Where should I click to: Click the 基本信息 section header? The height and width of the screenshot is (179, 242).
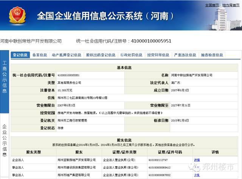[x=124, y=67]
